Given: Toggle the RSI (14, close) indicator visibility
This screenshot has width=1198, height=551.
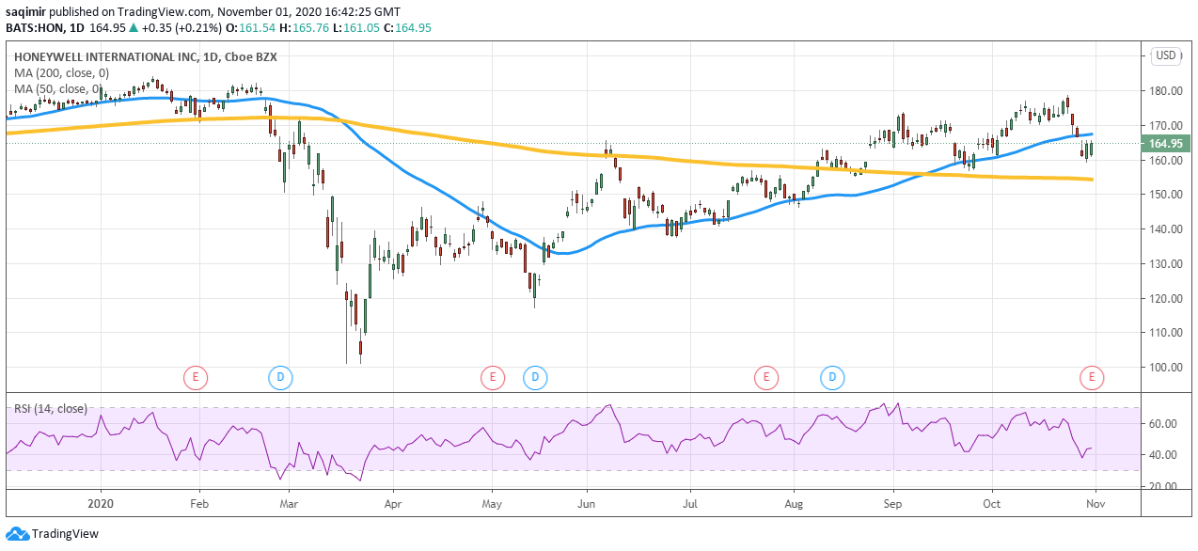Looking at the screenshot, I should (50, 409).
